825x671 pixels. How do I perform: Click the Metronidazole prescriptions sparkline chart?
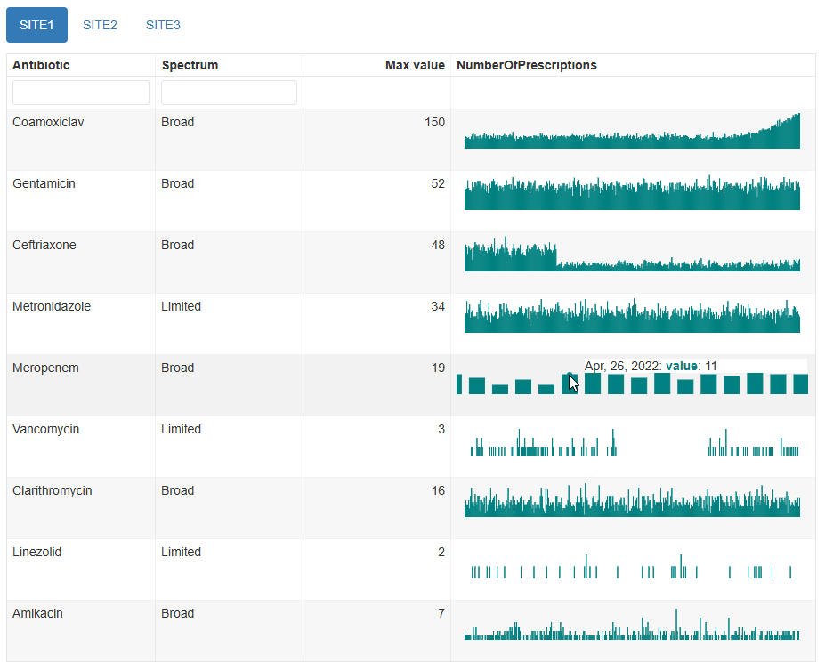click(x=632, y=318)
